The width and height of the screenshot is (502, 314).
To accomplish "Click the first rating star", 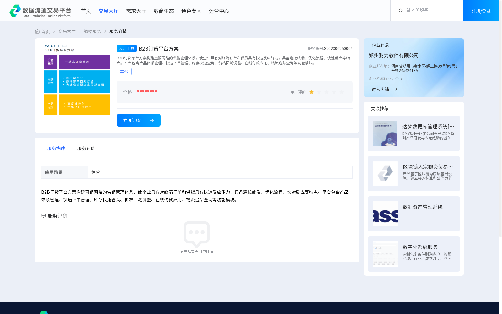I will pos(312,92).
